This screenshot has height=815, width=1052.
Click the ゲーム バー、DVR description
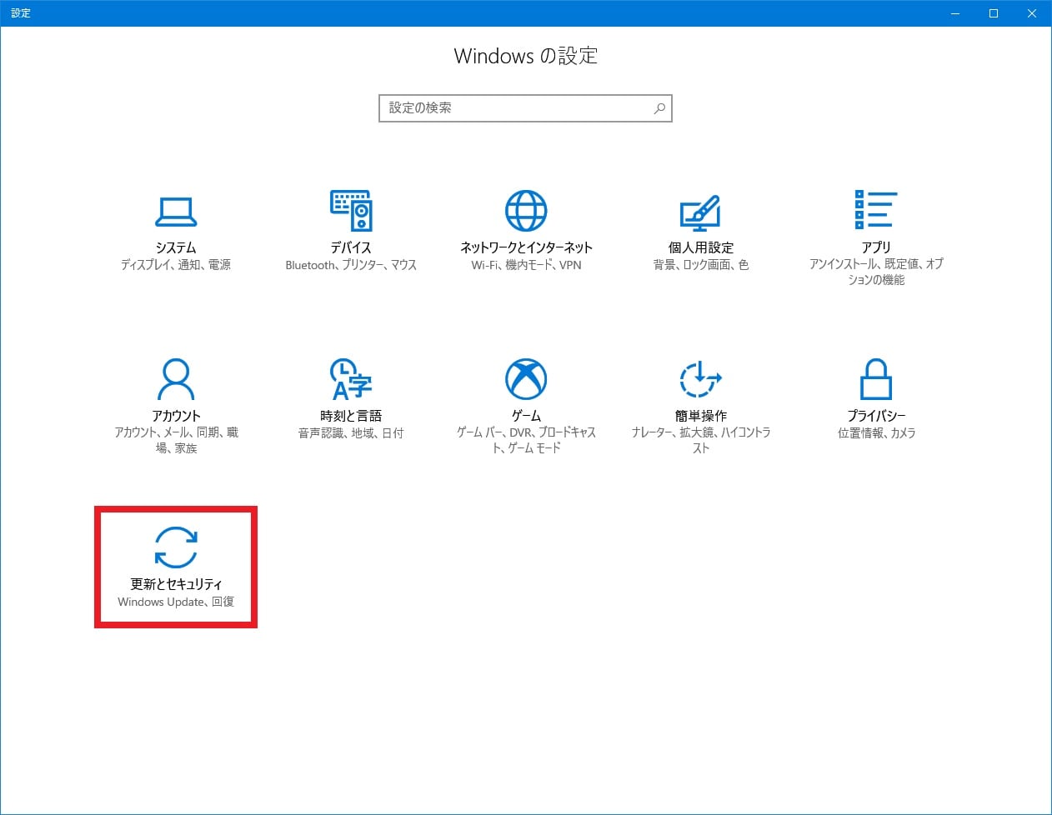(x=526, y=440)
